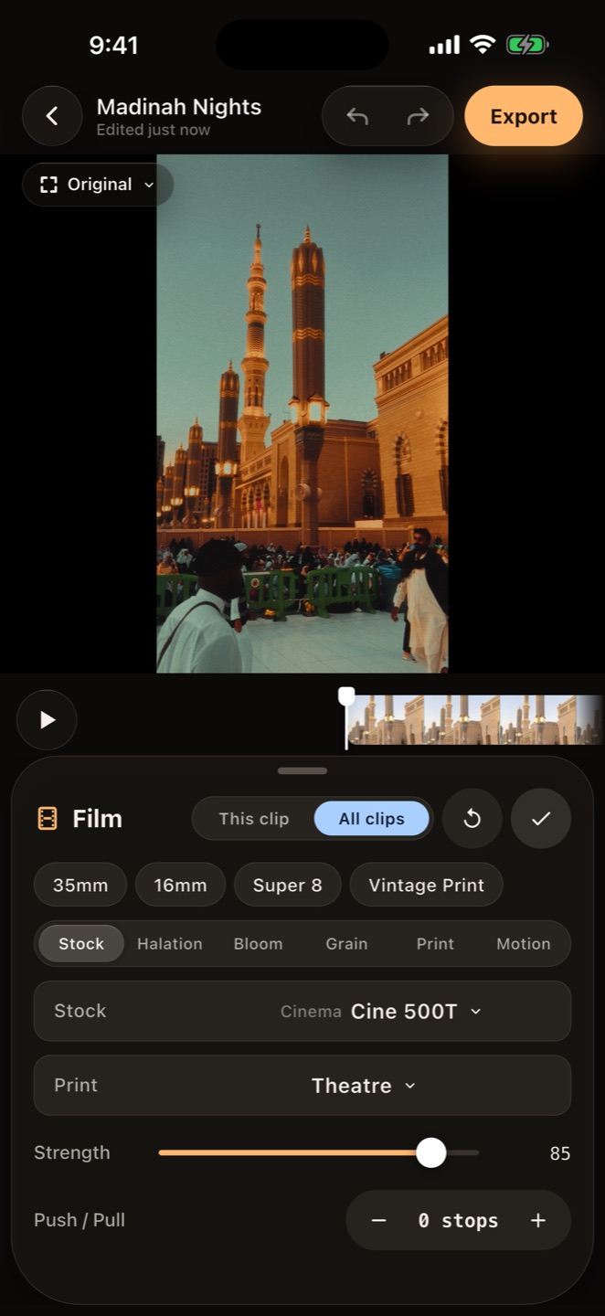Click the Strength value '85'
605x1316 pixels.
(x=560, y=1153)
